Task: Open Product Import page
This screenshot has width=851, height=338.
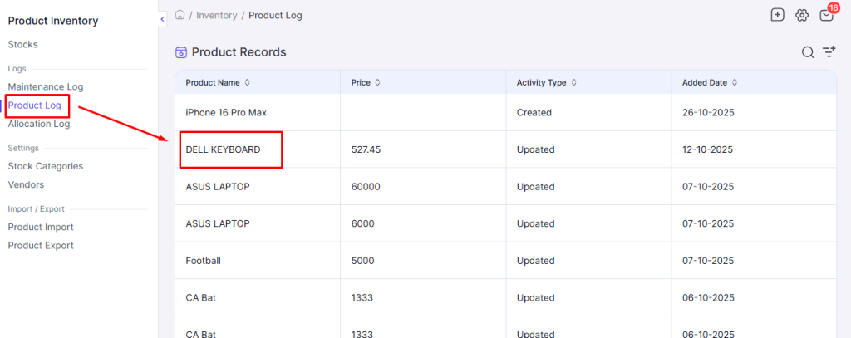Action: click(41, 227)
